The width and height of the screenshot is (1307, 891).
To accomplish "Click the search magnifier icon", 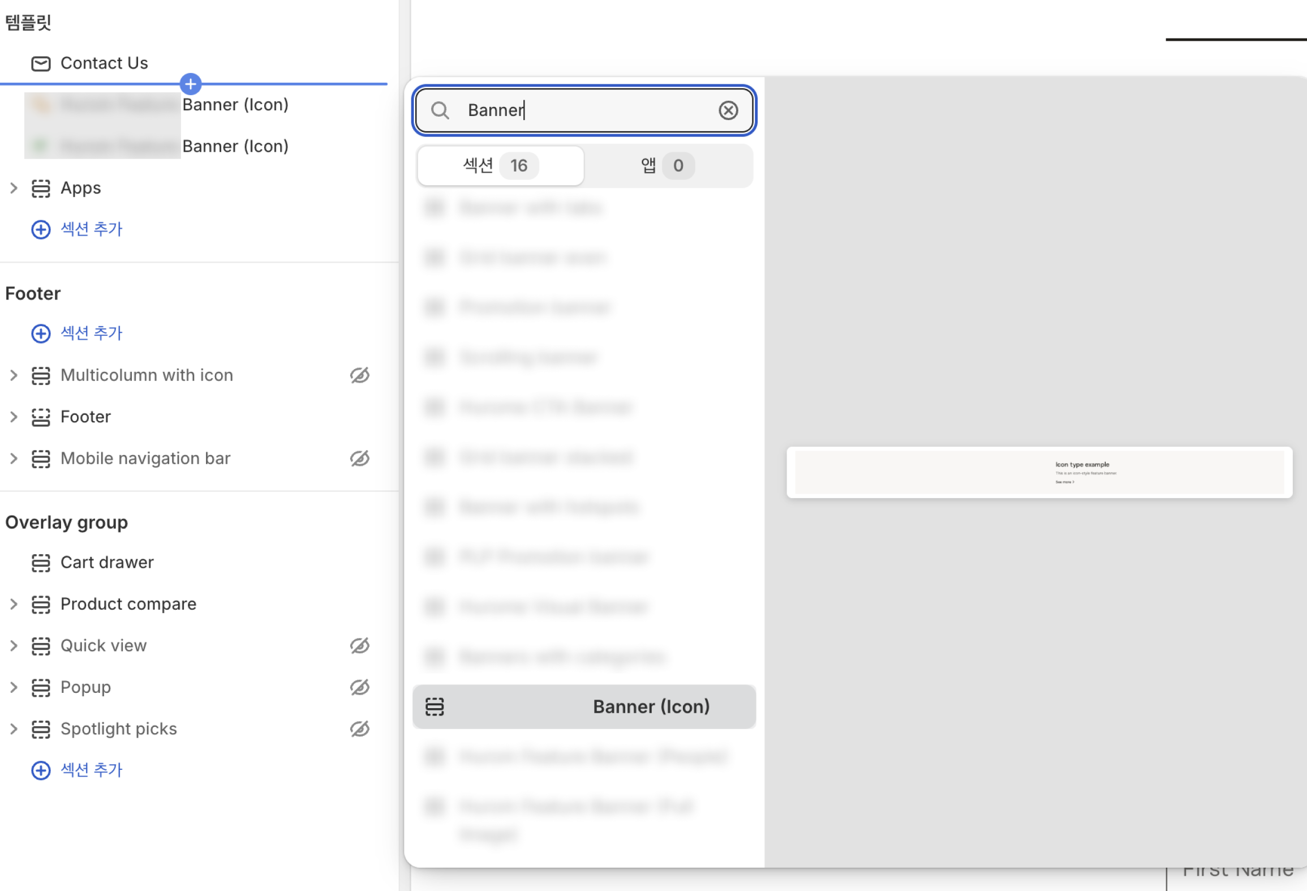I will (440, 110).
